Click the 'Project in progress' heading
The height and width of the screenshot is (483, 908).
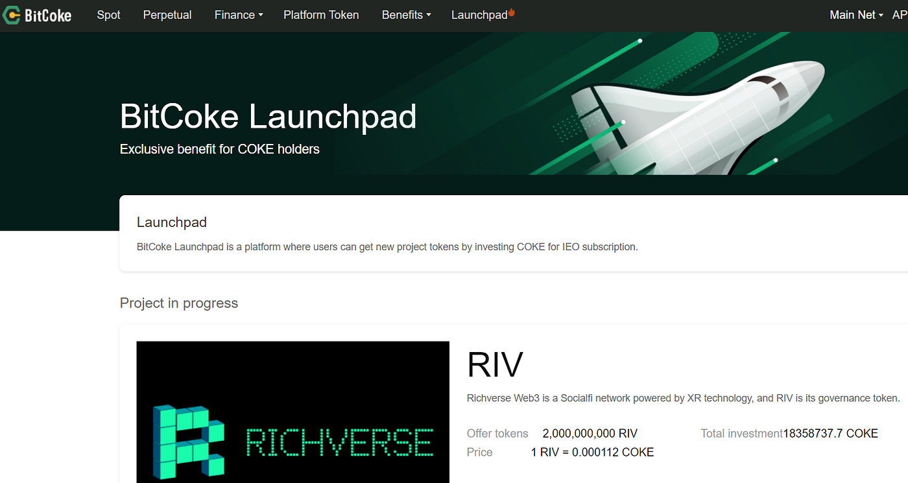click(179, 303)
